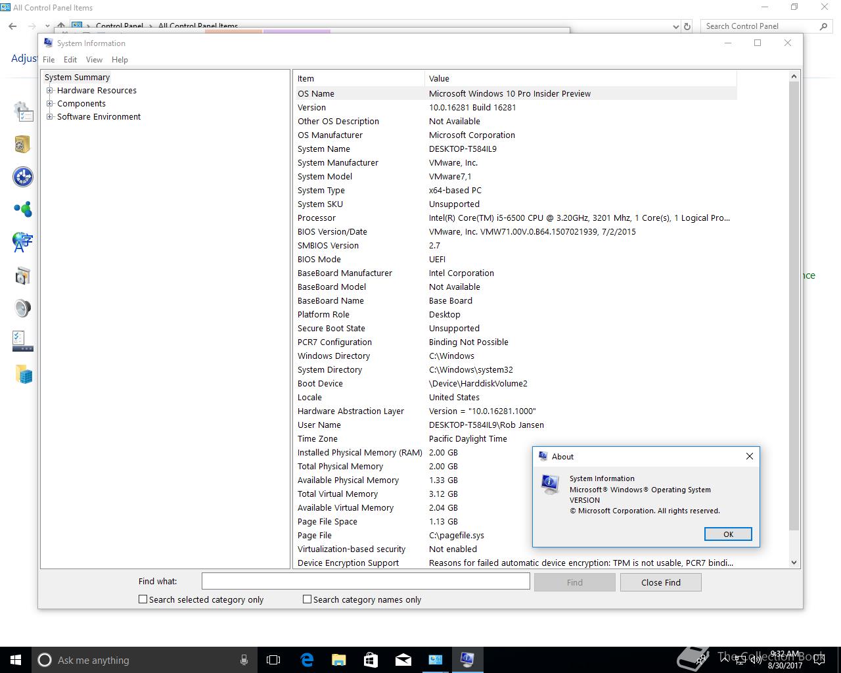This screenshot has height=673, width=841.
Task: Select the Page File Space row
Action: 413,522
